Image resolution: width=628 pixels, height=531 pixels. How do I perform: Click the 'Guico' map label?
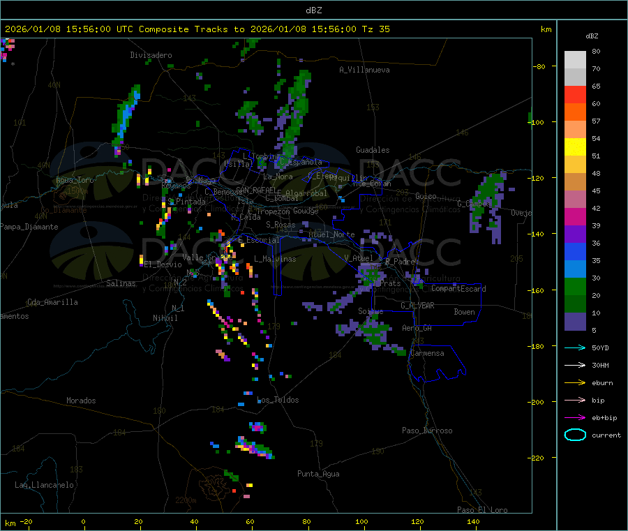click(x=426, y=196)
